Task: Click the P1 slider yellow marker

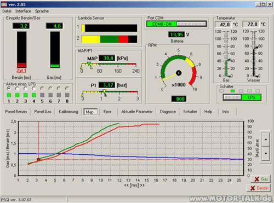Action: 104,91
